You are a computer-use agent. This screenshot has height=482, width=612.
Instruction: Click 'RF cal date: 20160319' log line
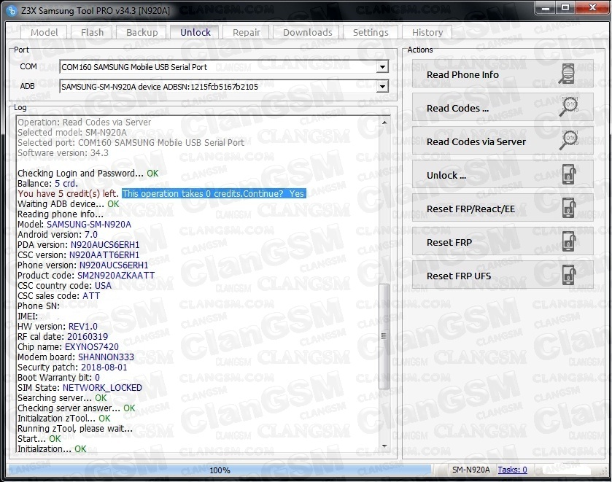(63, 336)
